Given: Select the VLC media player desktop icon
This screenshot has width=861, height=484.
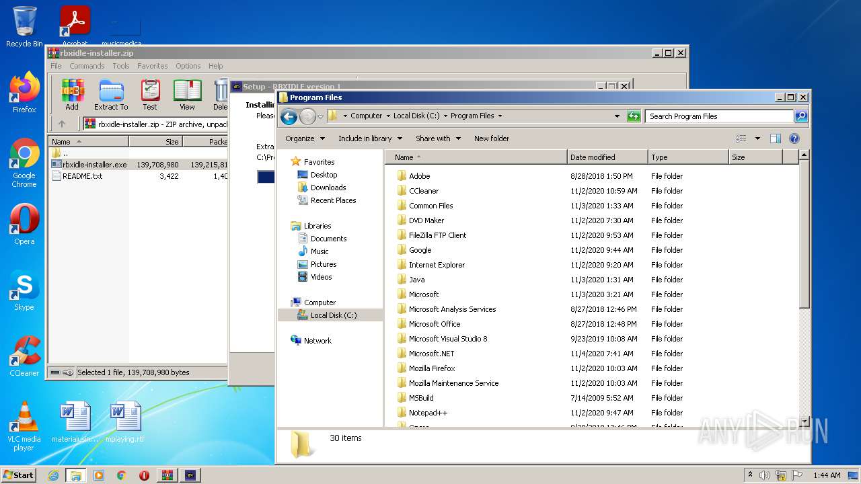Looking at the screenshot, I should pyautogui.click(x=24, y=426).
